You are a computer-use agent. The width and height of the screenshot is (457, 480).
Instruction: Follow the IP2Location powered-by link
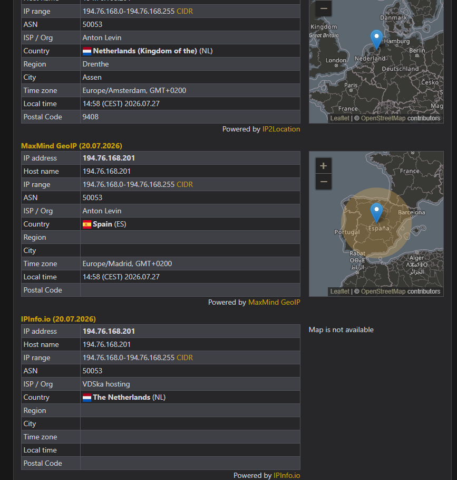281,129
